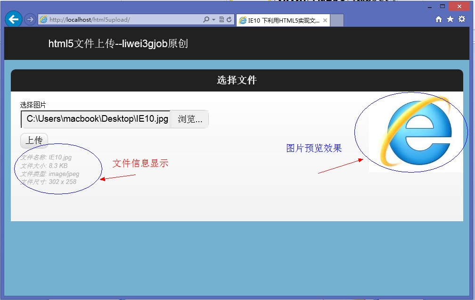
Task: Click the IE page icon in address bar
Action: (x=44, y=20)
